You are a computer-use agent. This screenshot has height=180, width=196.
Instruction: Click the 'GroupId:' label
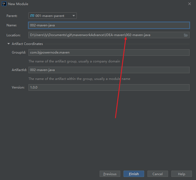[x=19, y=52]
